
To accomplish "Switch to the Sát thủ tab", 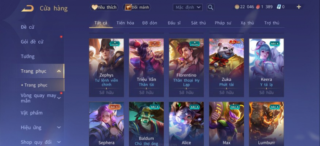I will (x=198, y=23).
